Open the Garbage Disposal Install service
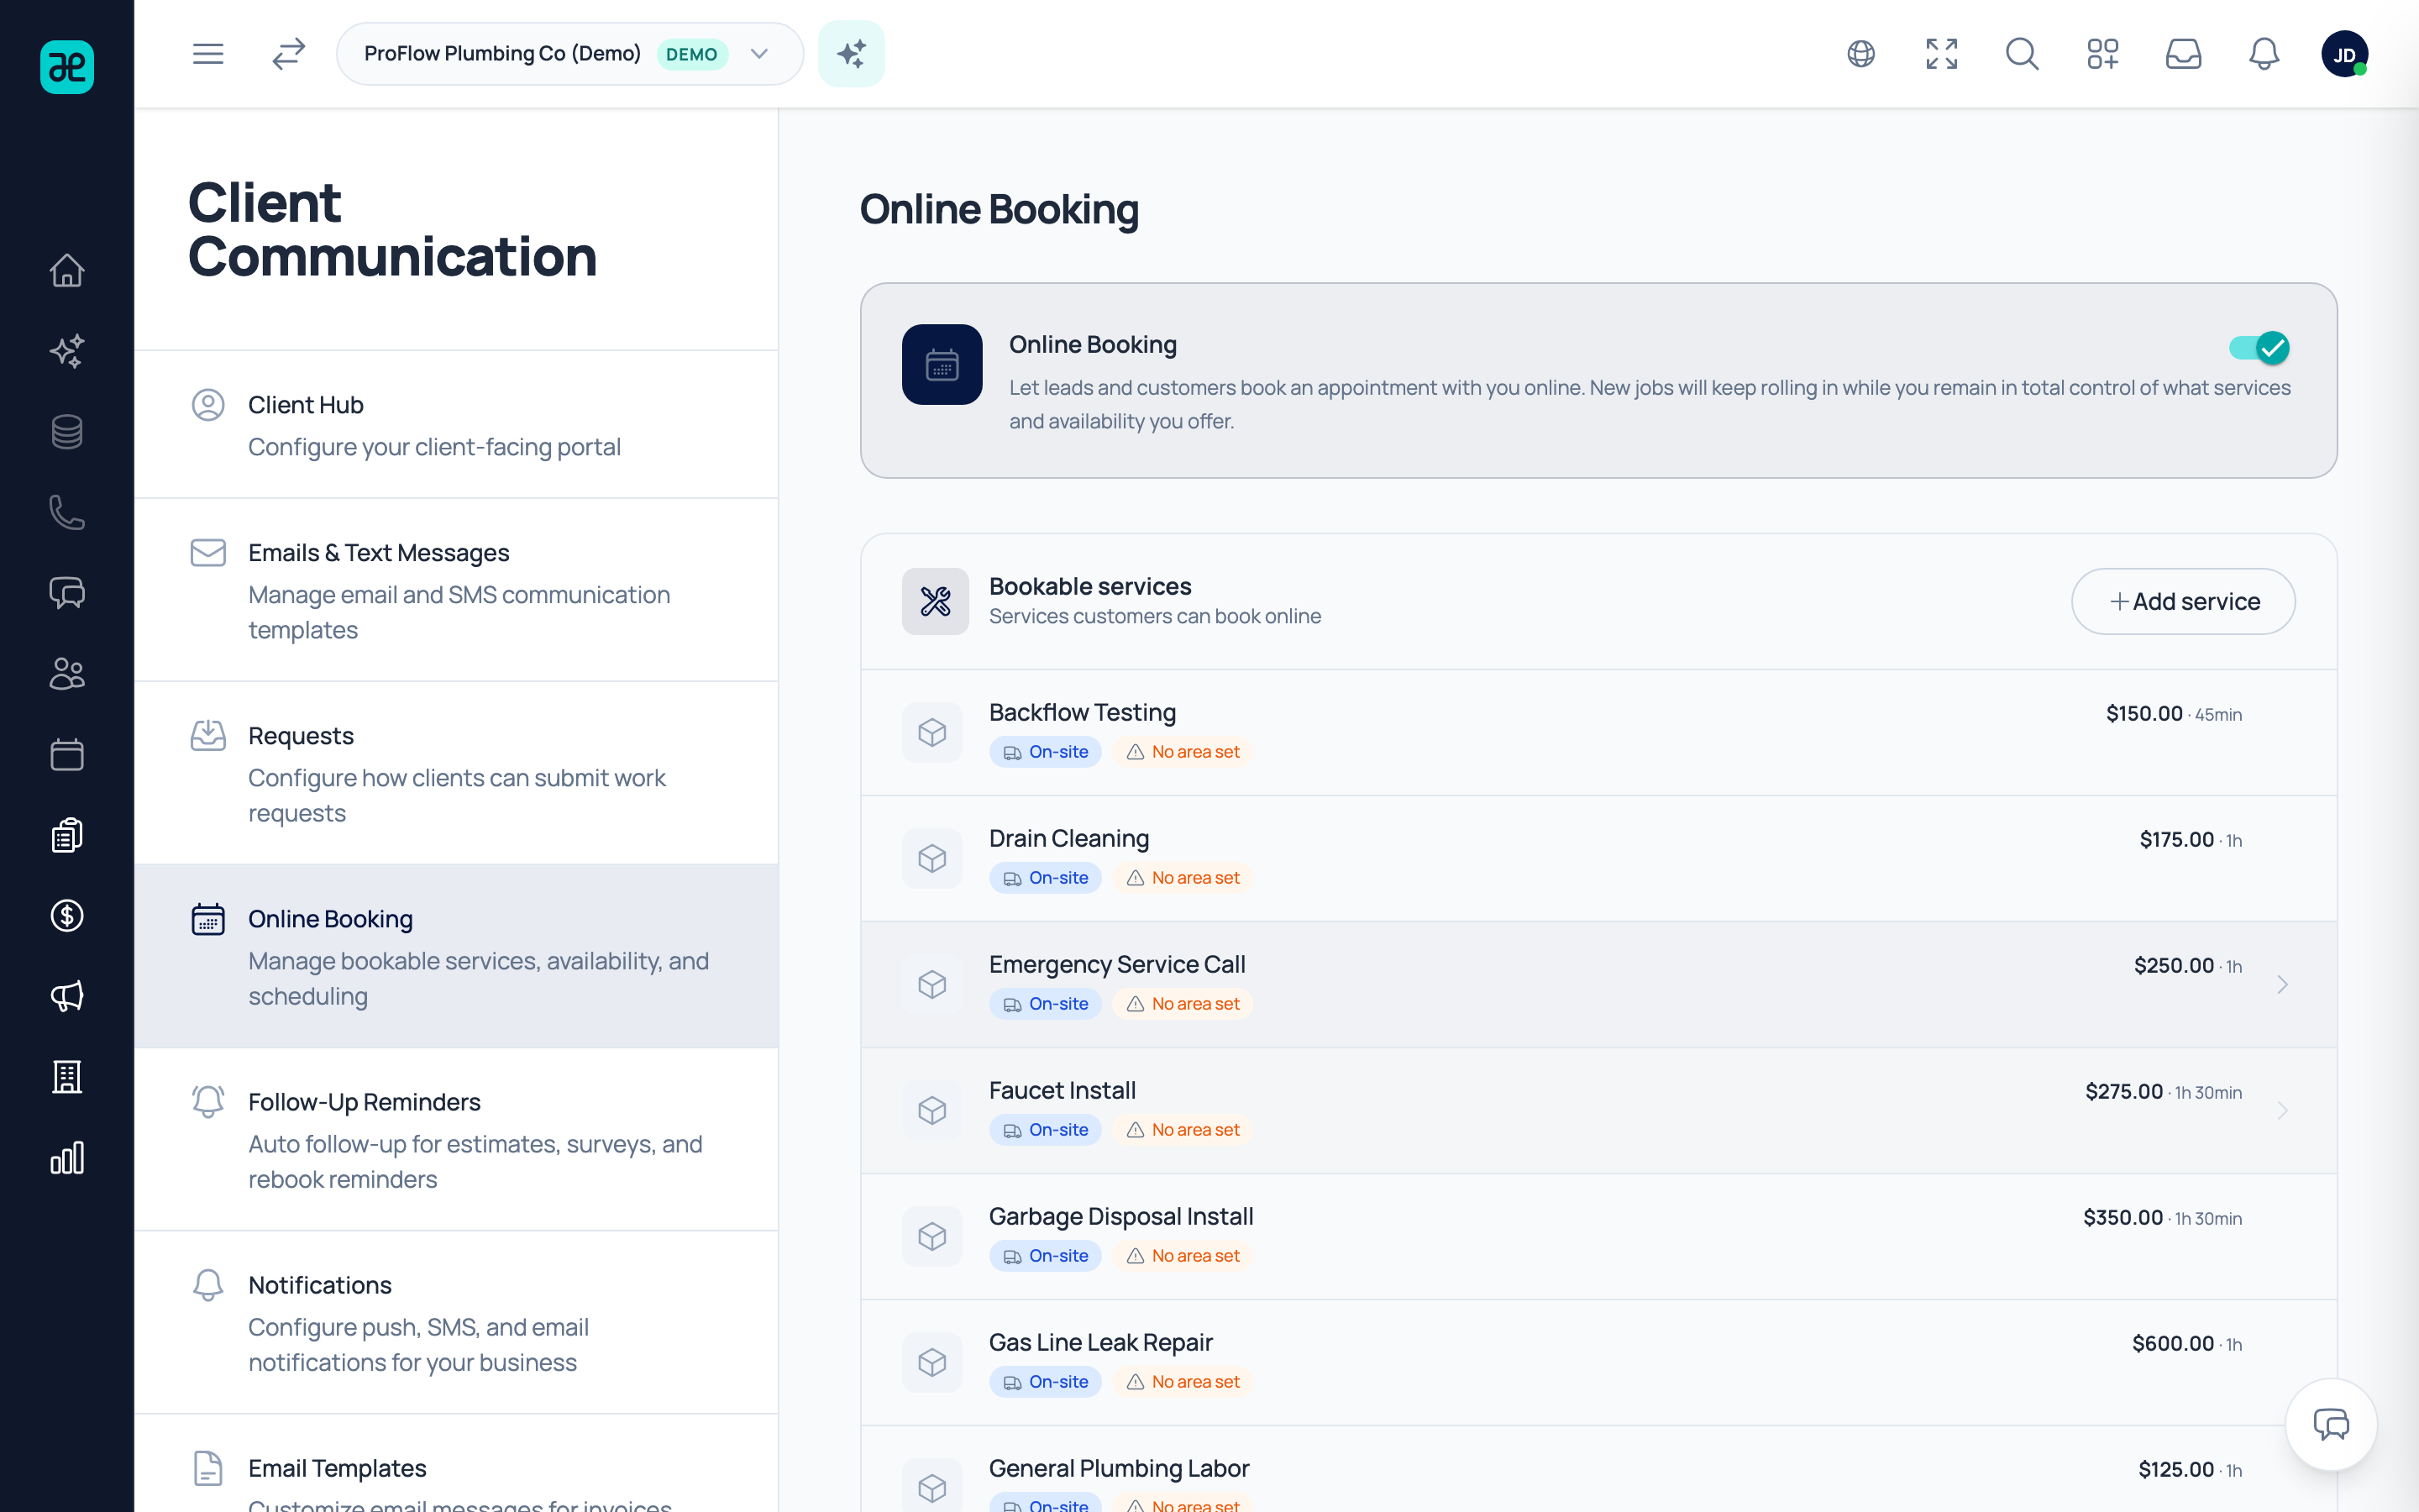The width and height of the screenshot is (2419, 1512). click(x=1598, y=1237)
